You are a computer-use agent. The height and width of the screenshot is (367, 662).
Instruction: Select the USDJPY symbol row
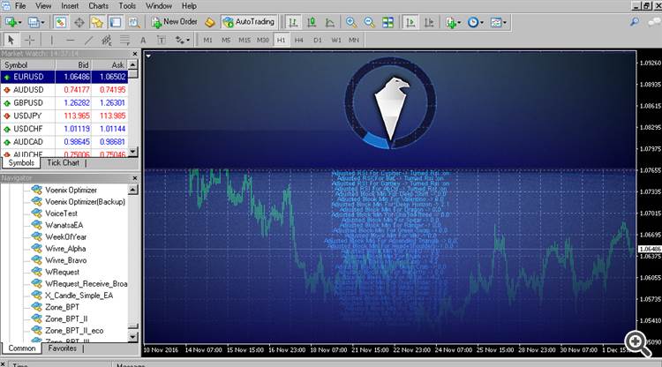[x=64, y=116]
